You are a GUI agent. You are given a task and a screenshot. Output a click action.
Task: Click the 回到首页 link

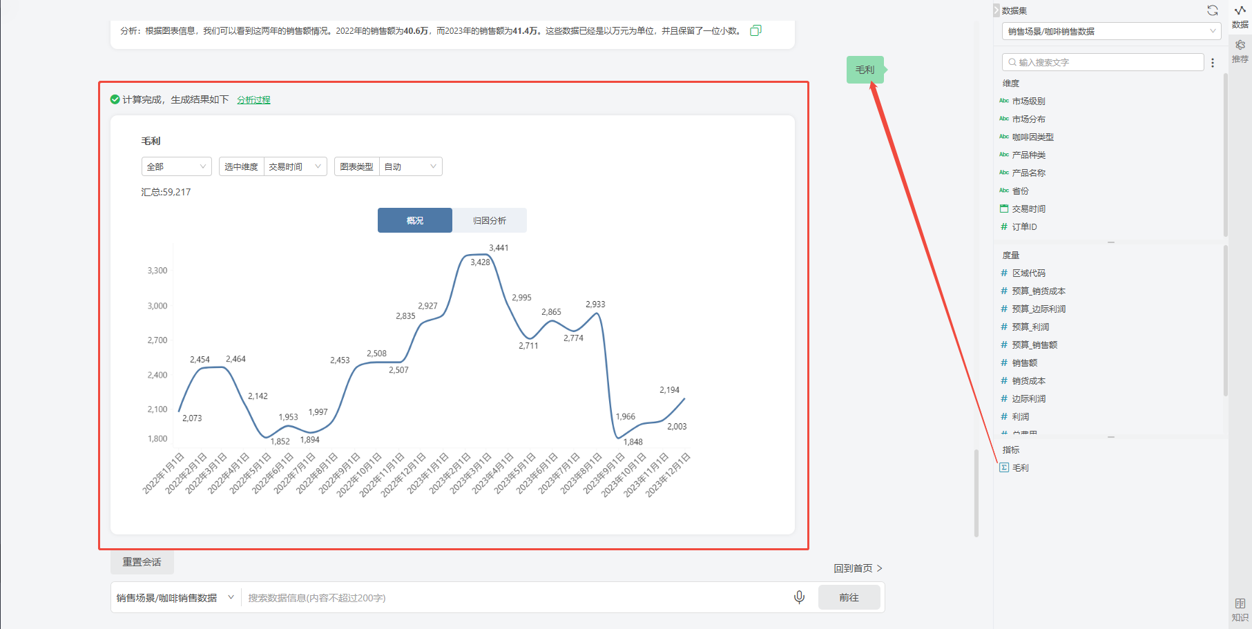click(x=858, y=568)
